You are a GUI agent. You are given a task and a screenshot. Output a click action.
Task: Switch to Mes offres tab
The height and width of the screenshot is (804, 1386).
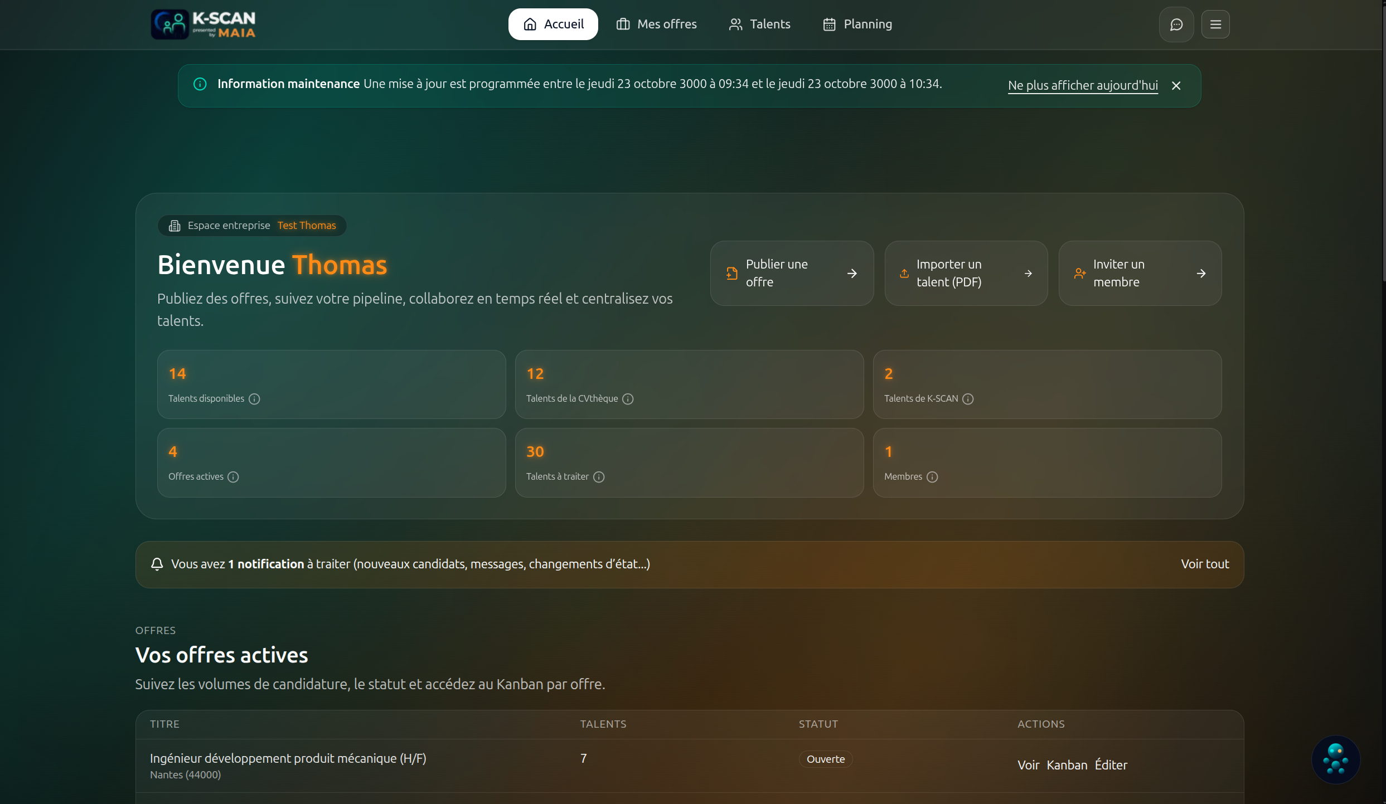(x=657, y=25)
